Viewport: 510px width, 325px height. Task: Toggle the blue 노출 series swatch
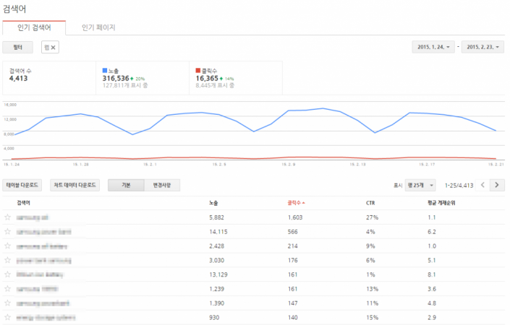tap(105, 71)
